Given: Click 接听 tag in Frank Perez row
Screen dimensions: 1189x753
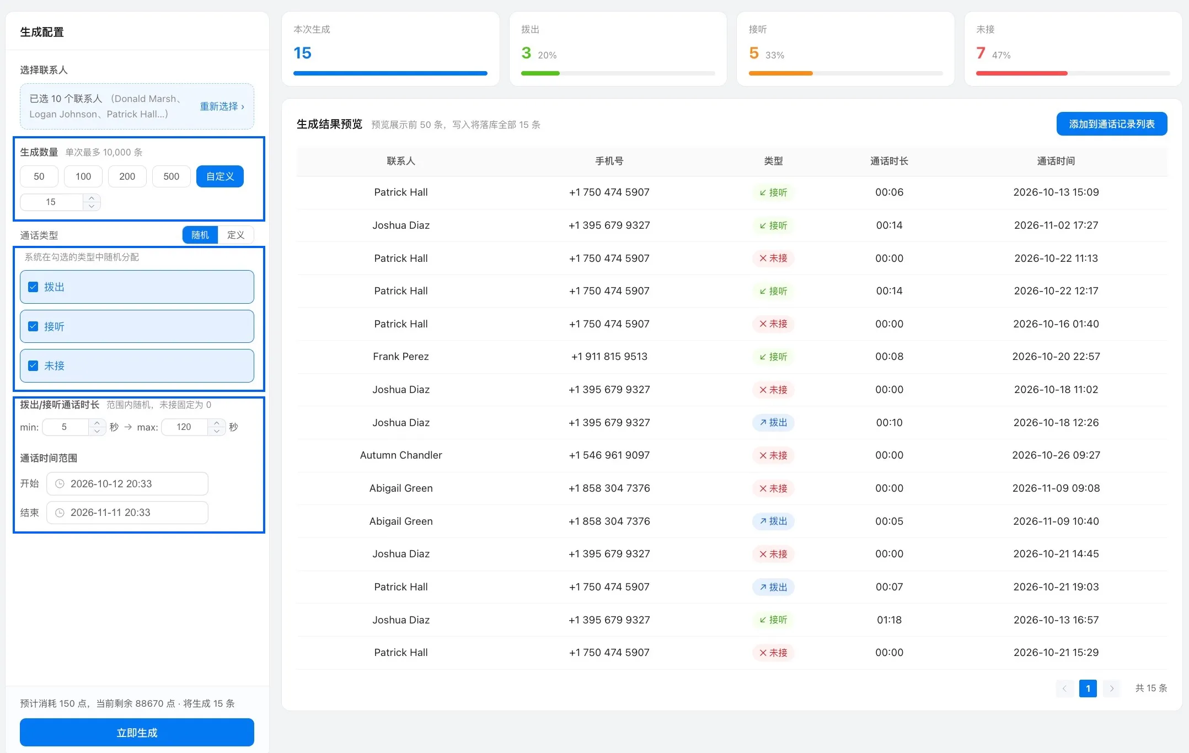Looking at the screenshot, I should coord(773,357).
